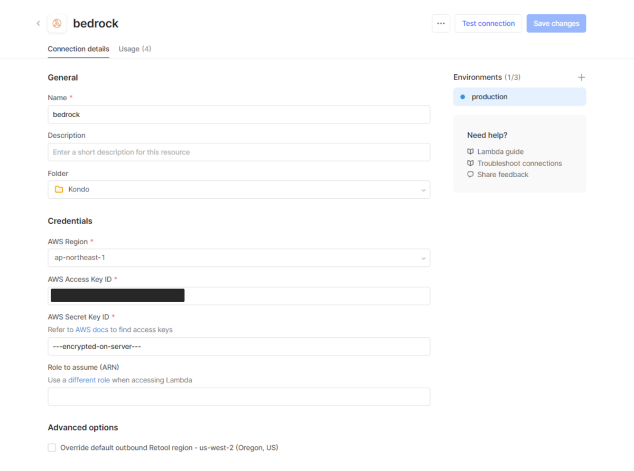Open the Share feedback link

[x=502, y=175]
